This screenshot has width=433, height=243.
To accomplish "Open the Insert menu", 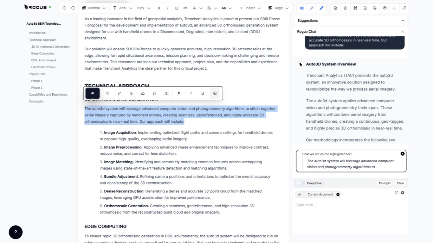I will coord(250,8).
